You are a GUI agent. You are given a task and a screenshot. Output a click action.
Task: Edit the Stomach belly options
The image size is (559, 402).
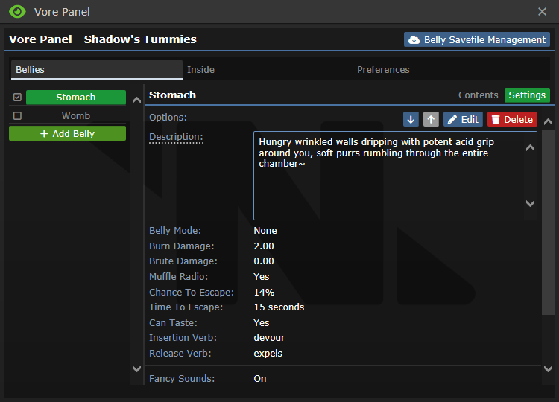coord(463,119)
